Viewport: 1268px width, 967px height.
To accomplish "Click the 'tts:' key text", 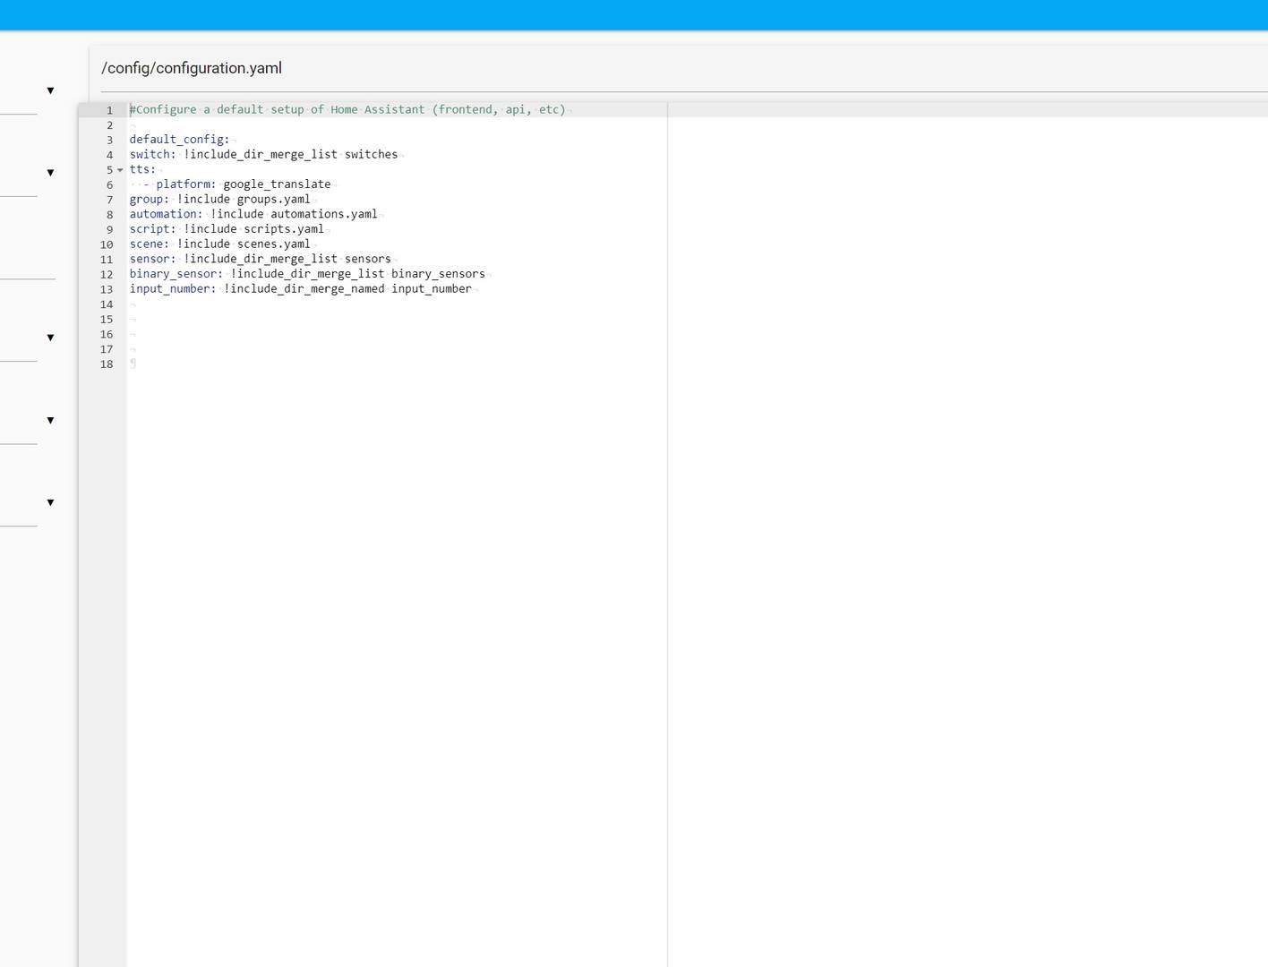I will coord(142,169).
